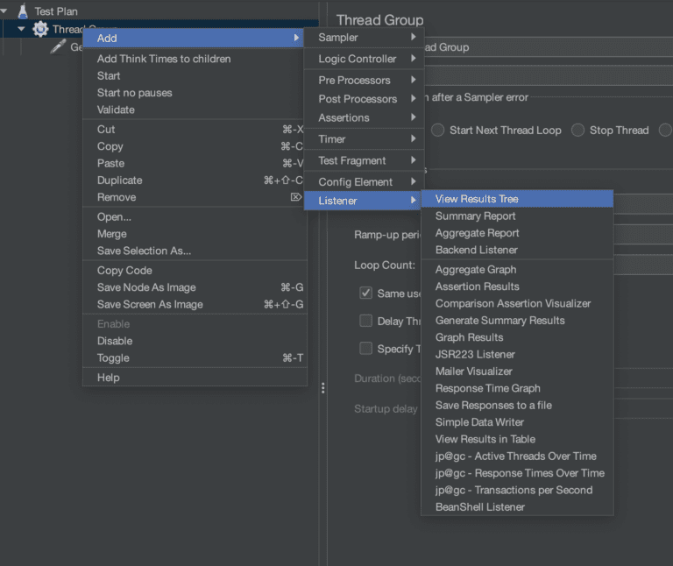Enable the Delay Thread checkbox

366,321
